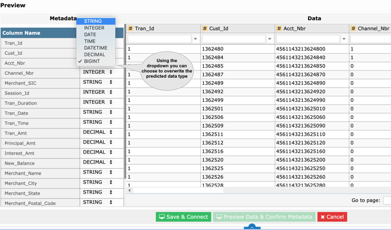Viewport: 391px width, 230px height.
Task: Choose TIME in the open type list
Action: click(x=96, y=41)
